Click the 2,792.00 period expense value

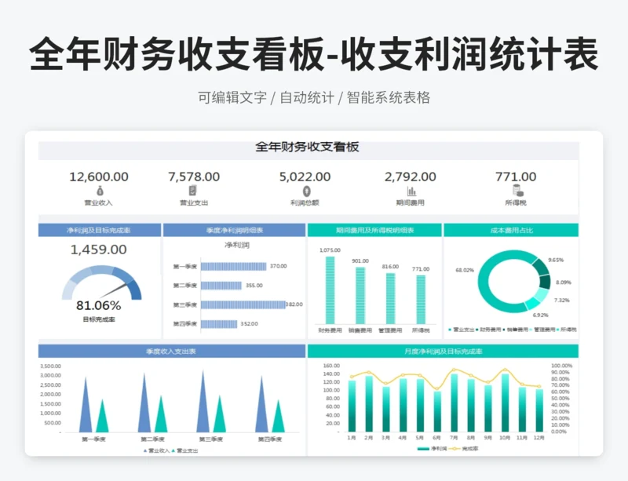click(410, 177)
